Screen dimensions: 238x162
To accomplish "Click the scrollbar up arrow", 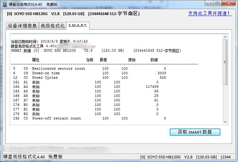I will 225,37.
